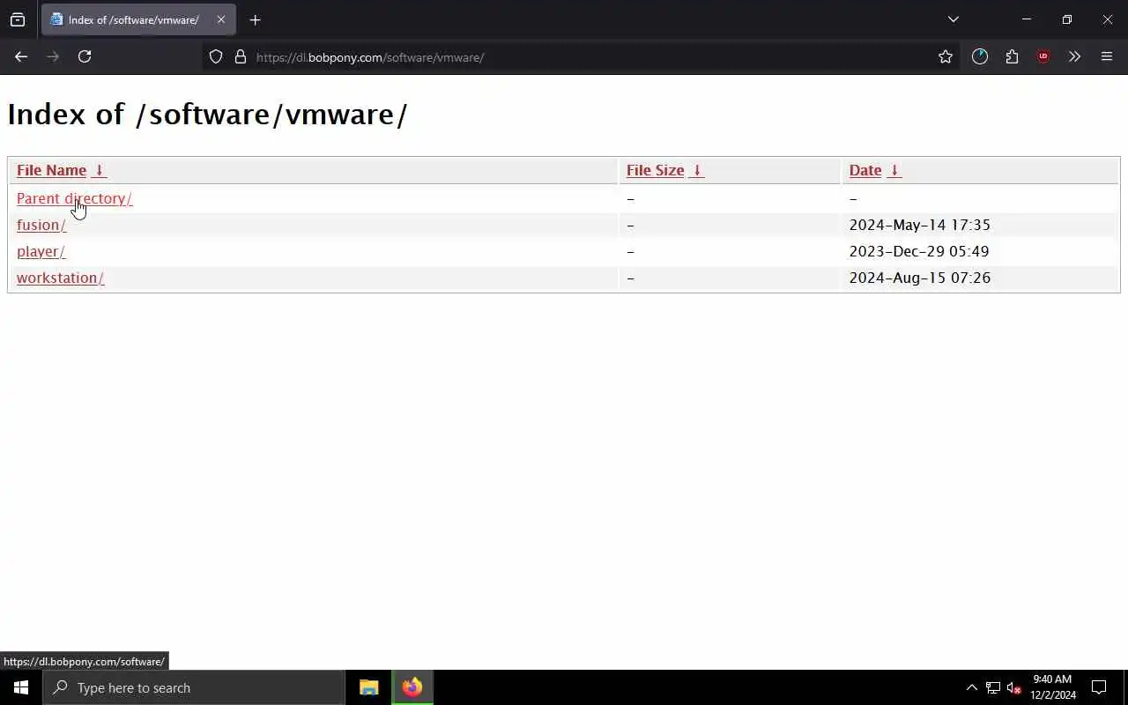Image resolution: width=1128 pixels, height=705 pixels.
Task: View site security padlock info
Action: tap(240, 57)
